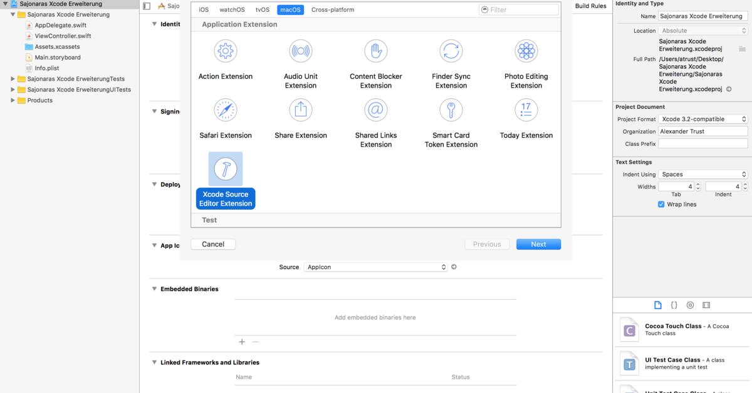752x393 pixels.
Task: Expand the Sajonaras Xcode ErweiterungUITests folder
Action: (x=13, y=89)
